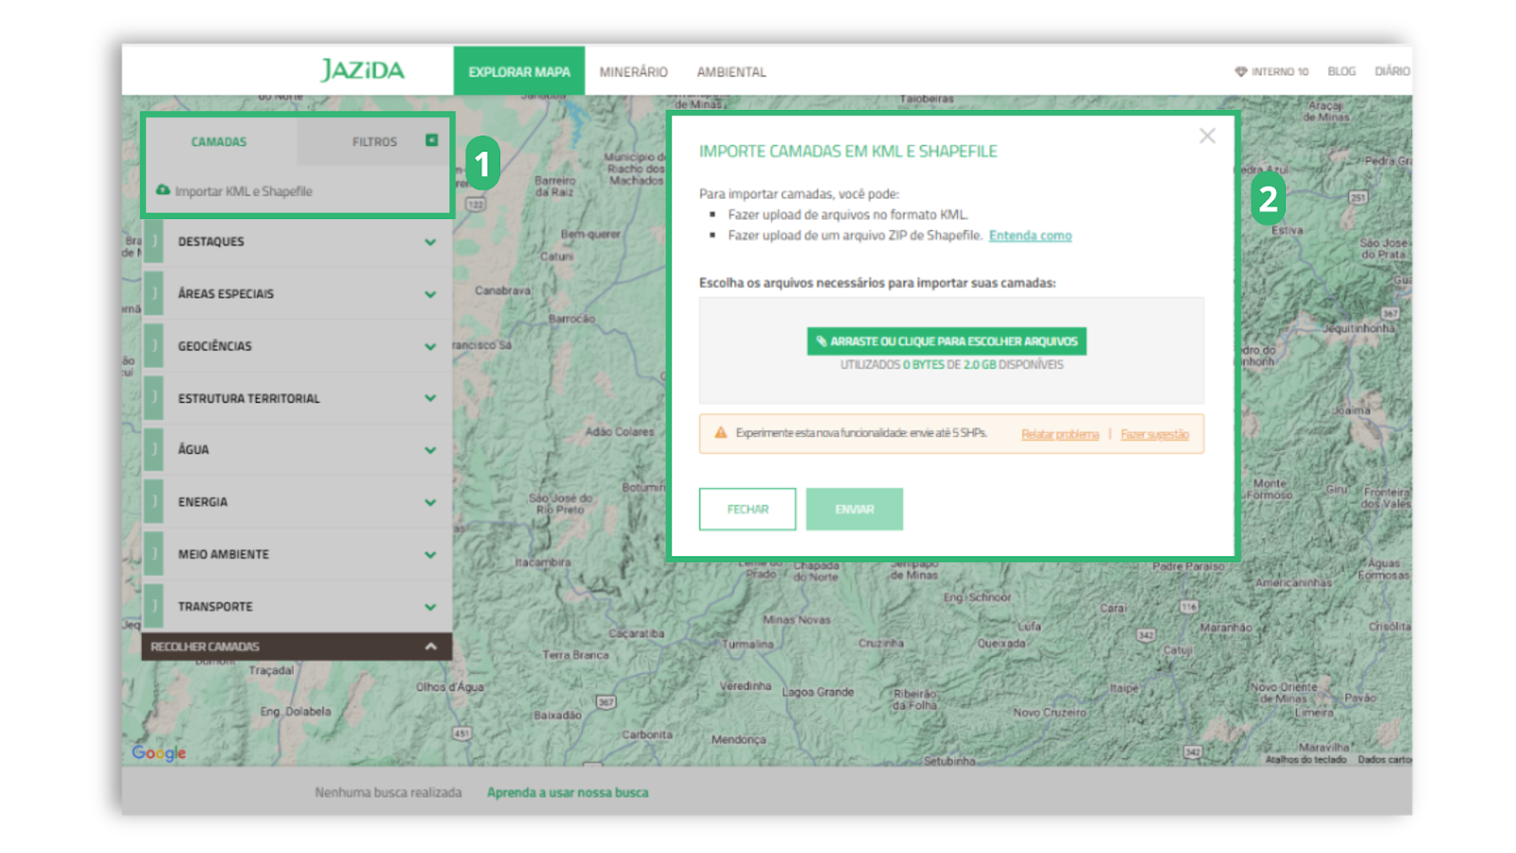The height and width of the screenshot is (853, 1516).
Task: Toggle the Energia green side marker
Action: click(x=153, y=501)
